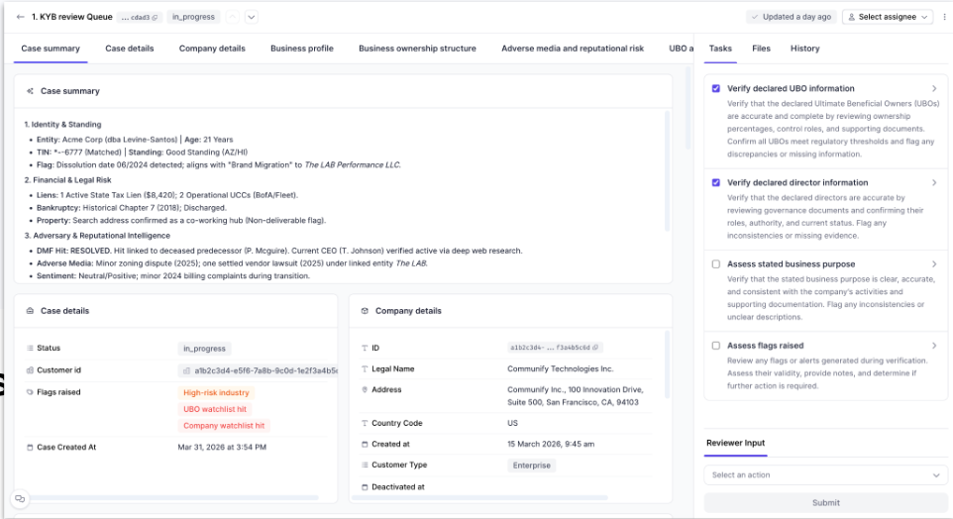Expand Assess flags raised task
Screen dimensions: 953x519
click(x=934, y=346)
